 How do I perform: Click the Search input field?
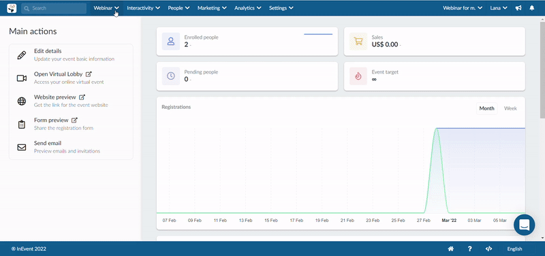coord(54,8)
